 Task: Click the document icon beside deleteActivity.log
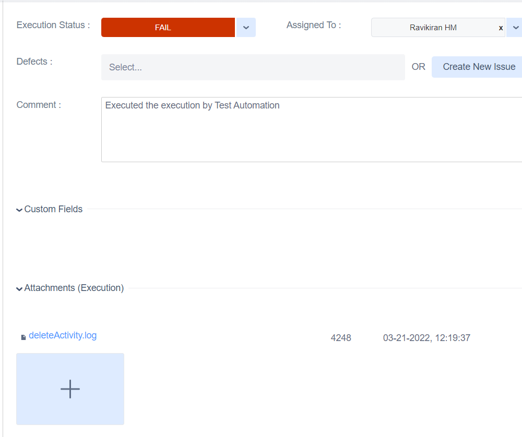tap(23, 337)
